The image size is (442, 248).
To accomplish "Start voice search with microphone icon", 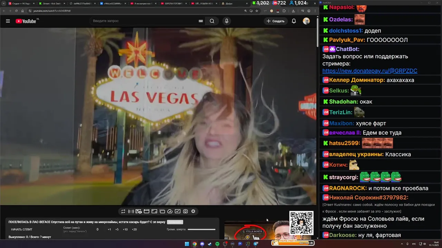I will 227,21.
